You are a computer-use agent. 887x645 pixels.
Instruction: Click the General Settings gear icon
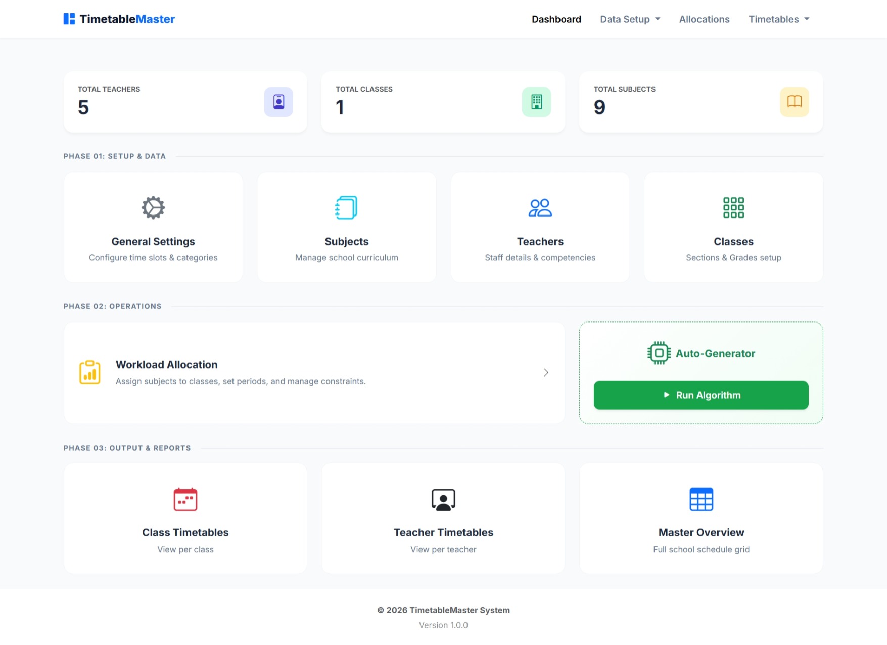click(x=153, y=207)
